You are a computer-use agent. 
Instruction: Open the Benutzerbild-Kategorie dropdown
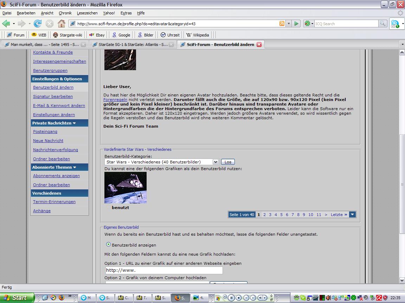click(x=216, y=162)
